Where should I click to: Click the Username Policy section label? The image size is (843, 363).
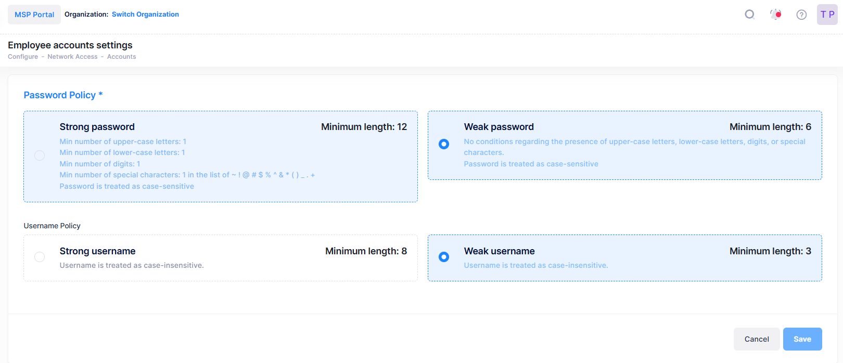pos(52,226)
